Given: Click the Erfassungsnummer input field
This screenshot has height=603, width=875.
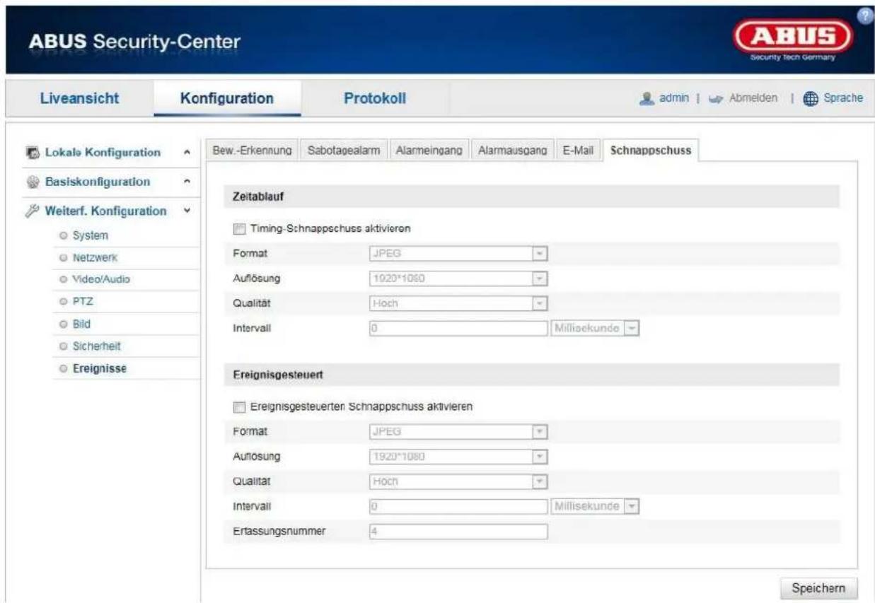Looking at the screenshot, I should coord(458,532).
